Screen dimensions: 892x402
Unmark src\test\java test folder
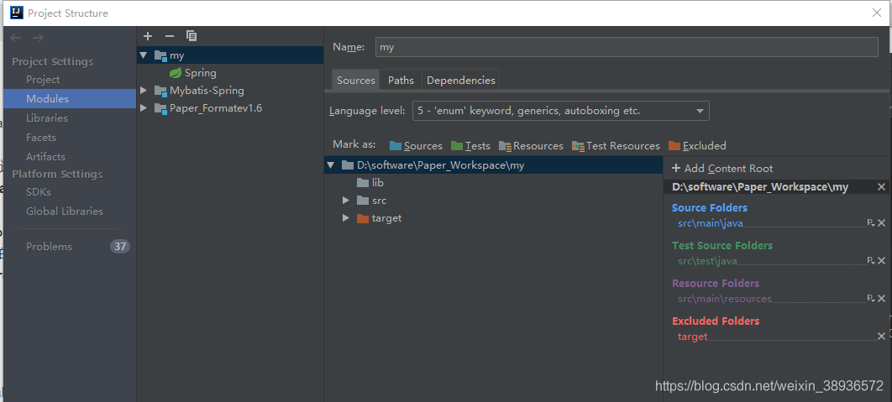(x=882, y=260)
